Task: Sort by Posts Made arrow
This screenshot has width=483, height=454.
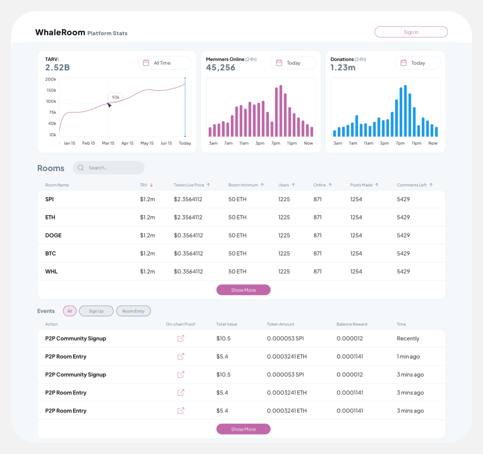Action: point(377,185)
